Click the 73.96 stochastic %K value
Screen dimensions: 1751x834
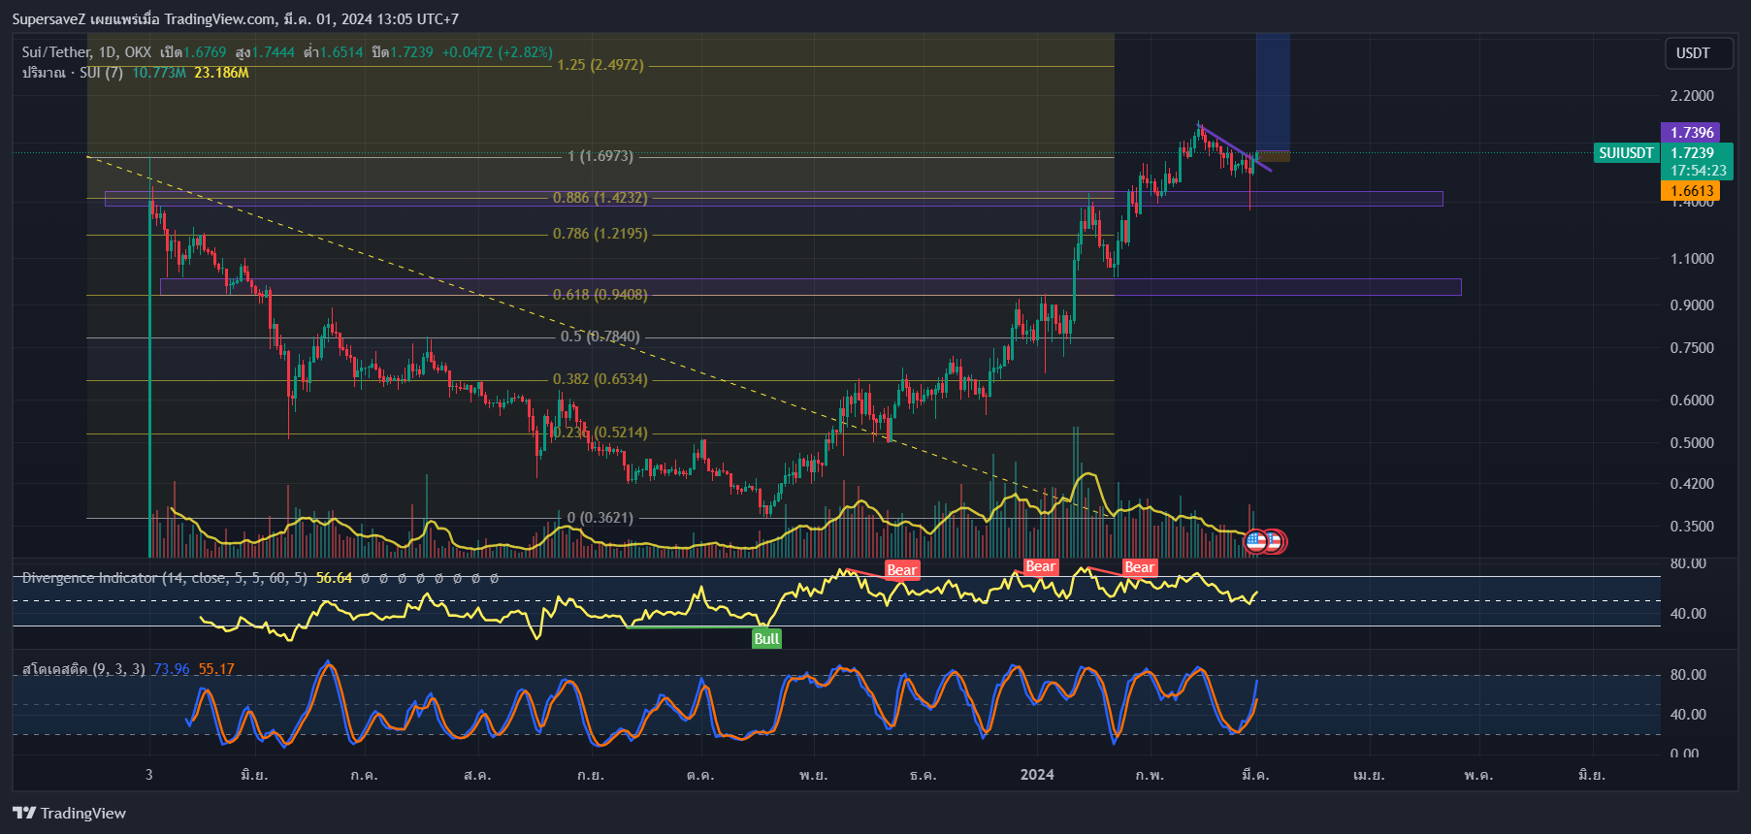[x=172, y=669]
